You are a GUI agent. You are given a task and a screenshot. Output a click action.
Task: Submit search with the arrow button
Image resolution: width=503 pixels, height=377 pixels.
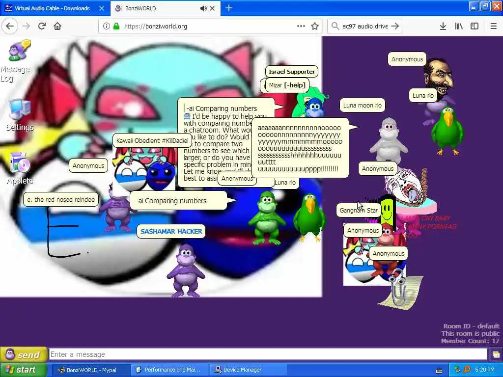(x=395, y=27)
